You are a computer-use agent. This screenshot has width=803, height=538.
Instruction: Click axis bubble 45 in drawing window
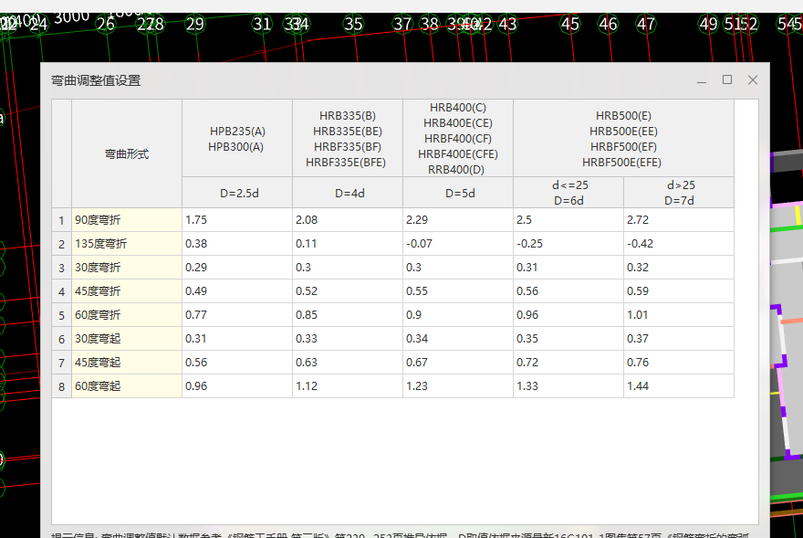[569, 24]
